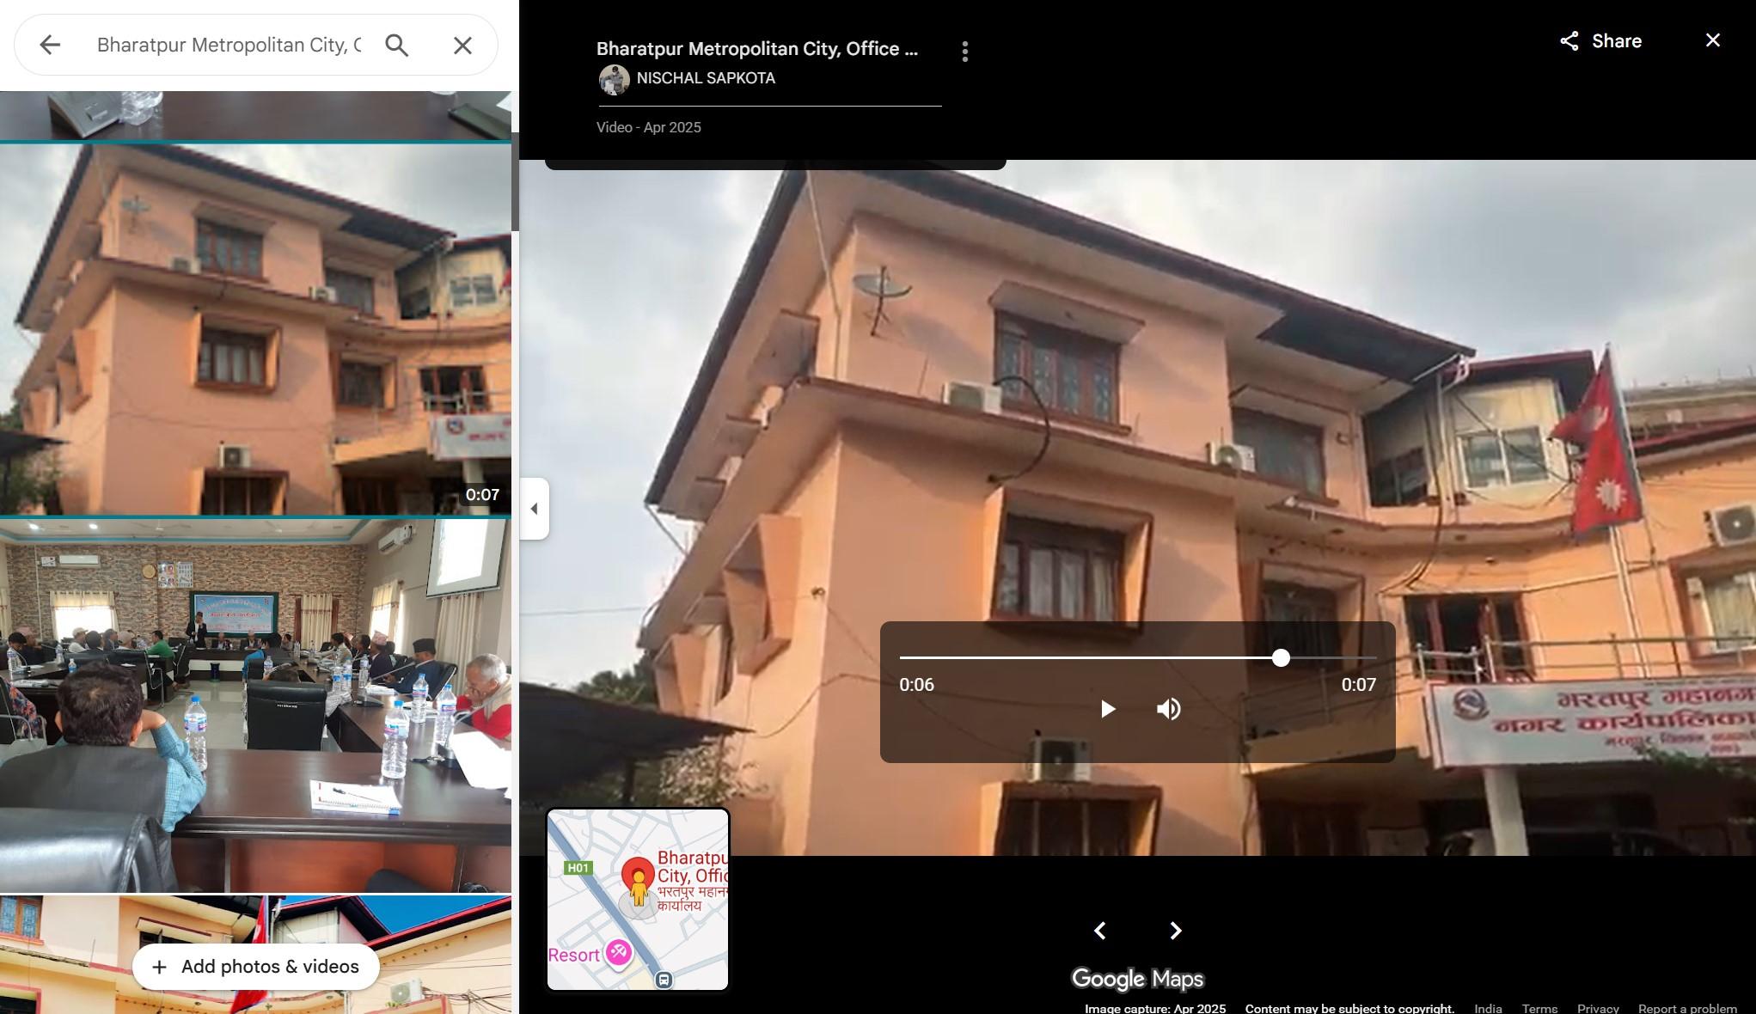Clear the search field with X
The height and width of the screenshot is (1014, 1756).
click(462, 45)
